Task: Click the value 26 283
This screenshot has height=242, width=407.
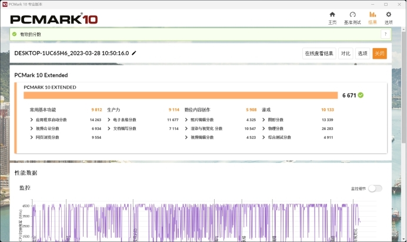Action: pos(328,129)
